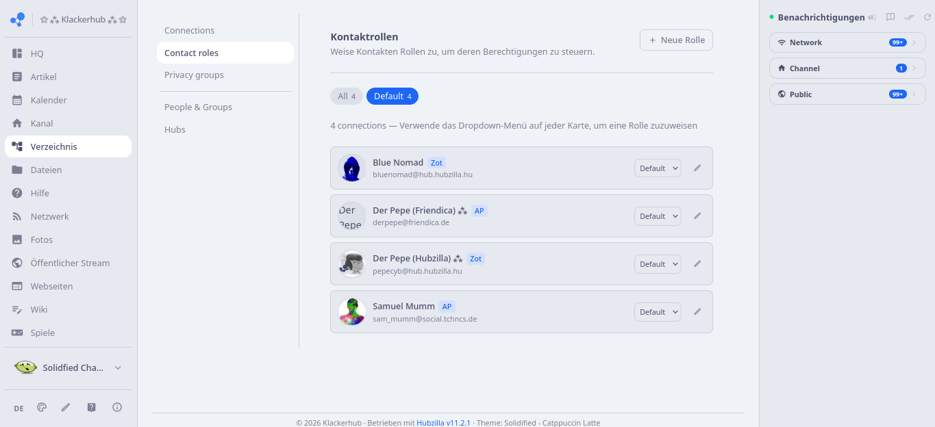Click the mark all notifications seen icon

[x=909, y=17]
